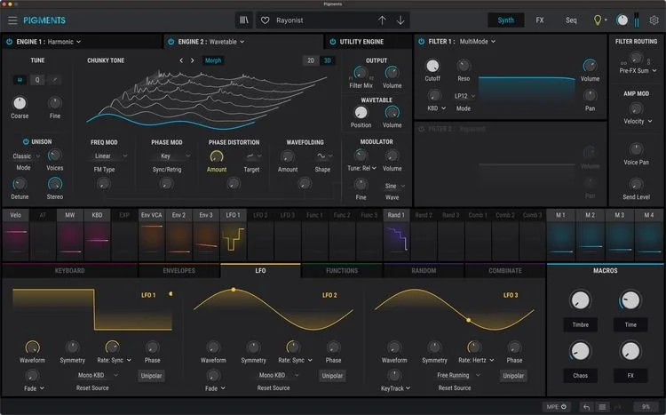666x415 pixels.
Task: Load previous preset with up arrow
Action: 382,20
